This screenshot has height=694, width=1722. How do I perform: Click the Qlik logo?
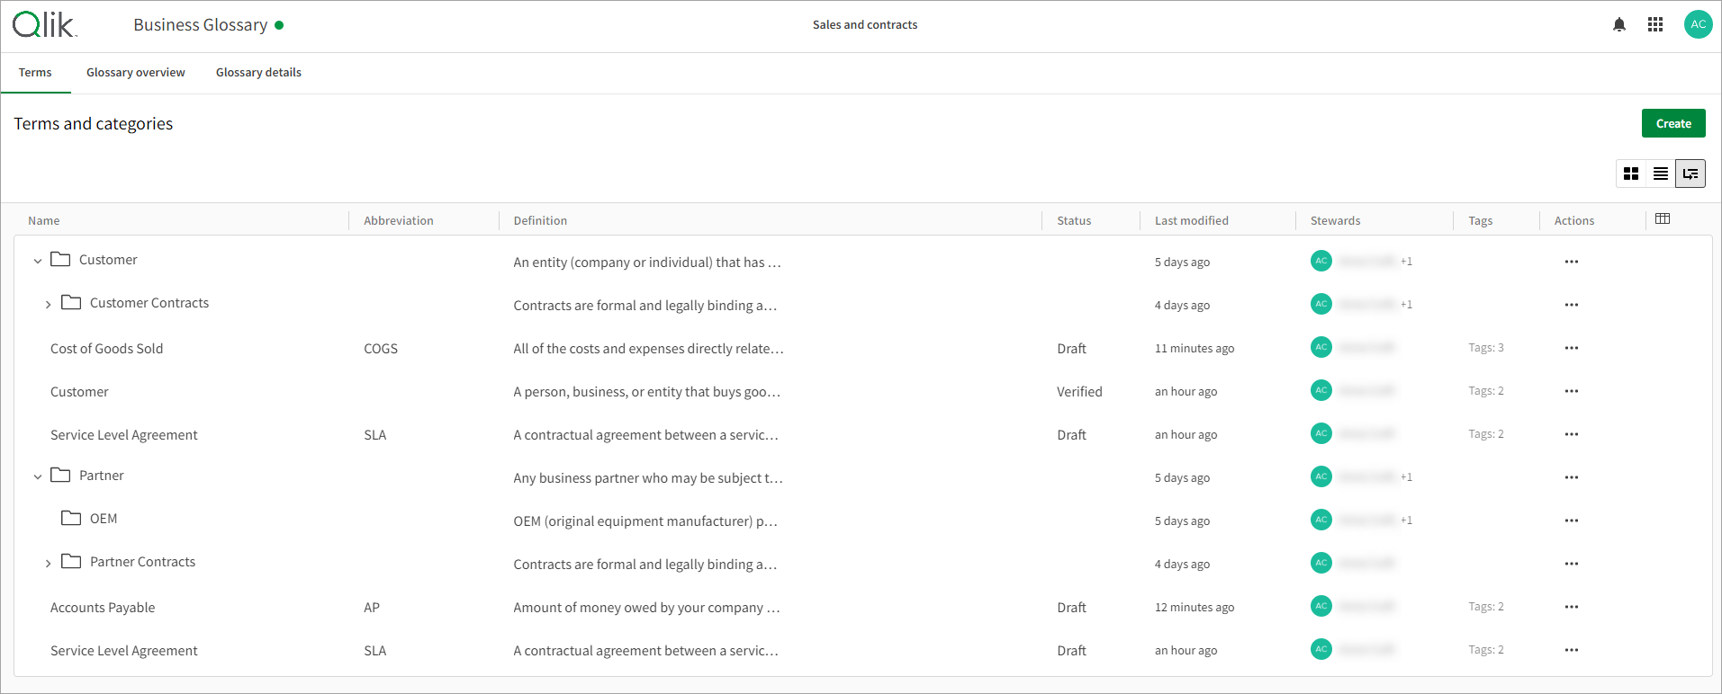click(45, 25)
